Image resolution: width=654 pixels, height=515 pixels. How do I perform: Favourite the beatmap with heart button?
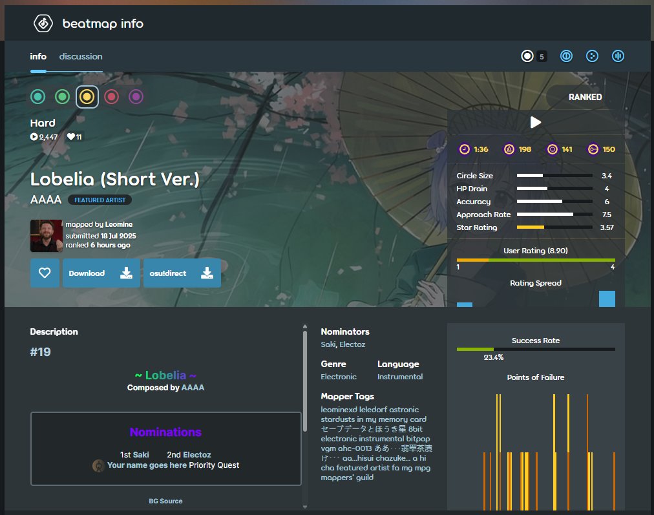45,273
